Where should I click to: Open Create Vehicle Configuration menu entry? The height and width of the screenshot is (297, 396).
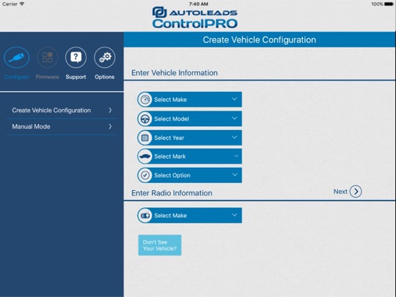tap(62, 110)
